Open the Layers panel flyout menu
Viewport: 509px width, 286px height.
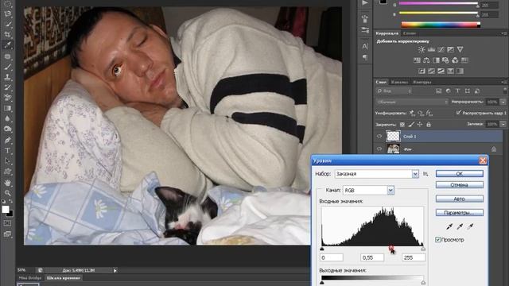click(504, 83)
